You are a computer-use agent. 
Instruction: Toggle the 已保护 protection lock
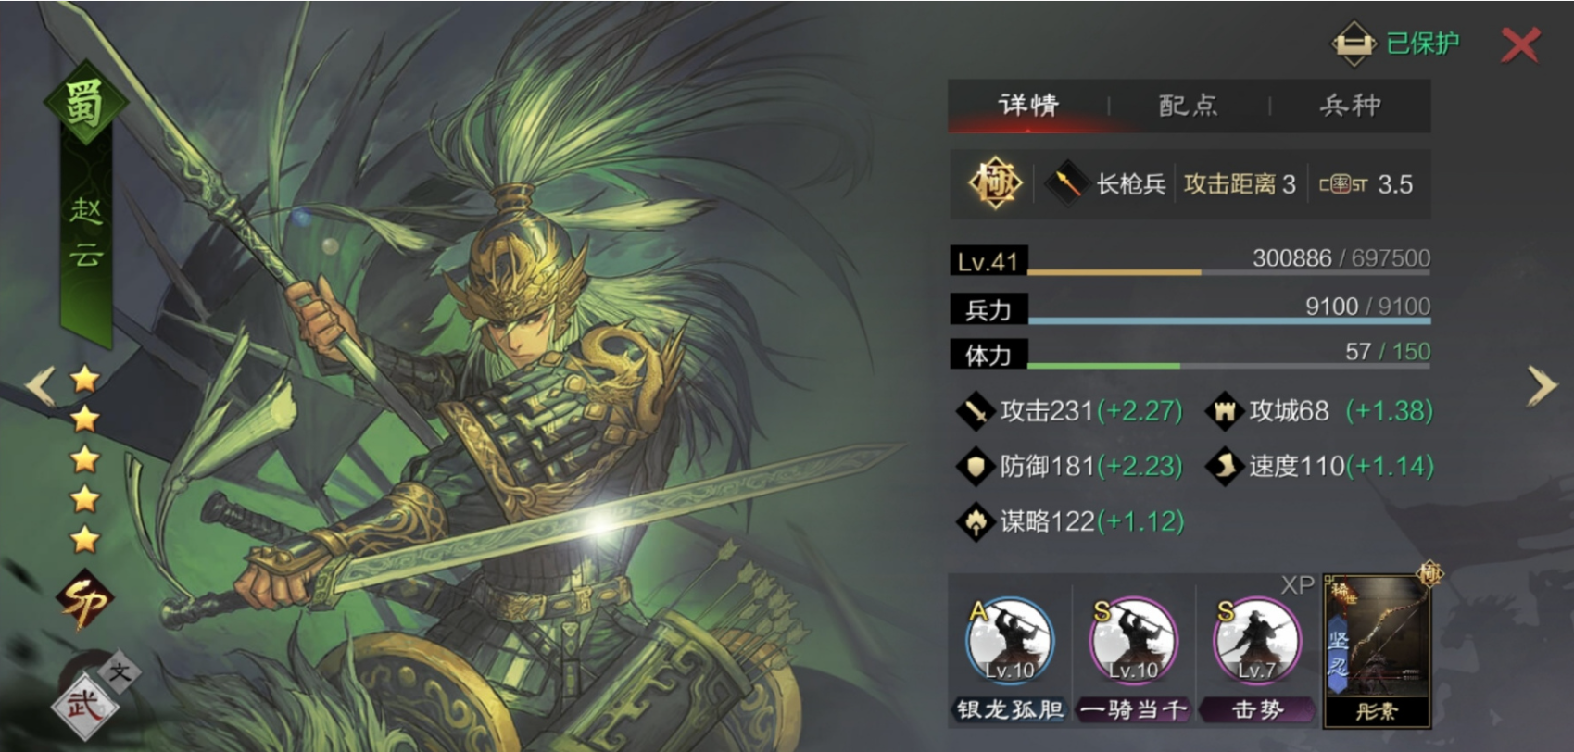pyautogui.click(x=1395, y=44)
